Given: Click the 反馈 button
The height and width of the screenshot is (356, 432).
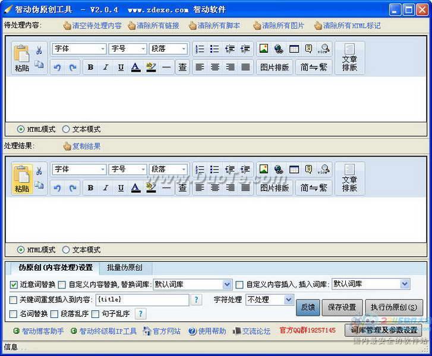Looking at the screenshot, I should click(x=308, y=307).
